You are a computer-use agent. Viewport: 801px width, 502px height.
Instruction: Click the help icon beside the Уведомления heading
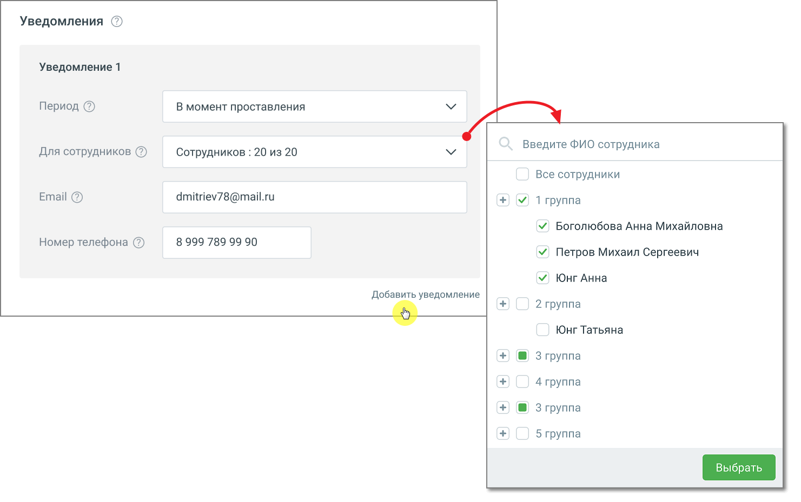click(117, 22)
